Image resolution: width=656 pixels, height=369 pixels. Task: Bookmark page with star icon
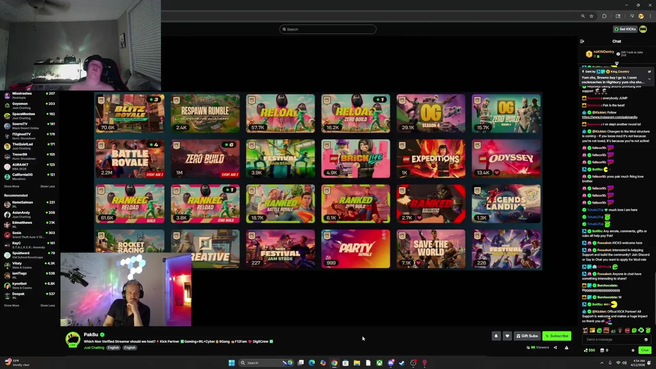pyautogui.click(x=591, y=16)
